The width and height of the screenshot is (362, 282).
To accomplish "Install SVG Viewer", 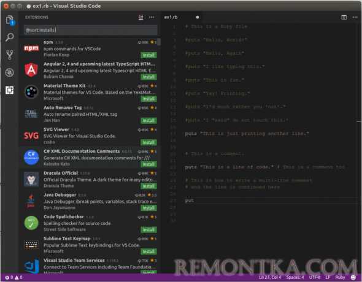I will (148, 142).
